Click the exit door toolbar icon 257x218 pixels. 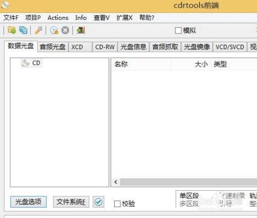tap(81, 30)
